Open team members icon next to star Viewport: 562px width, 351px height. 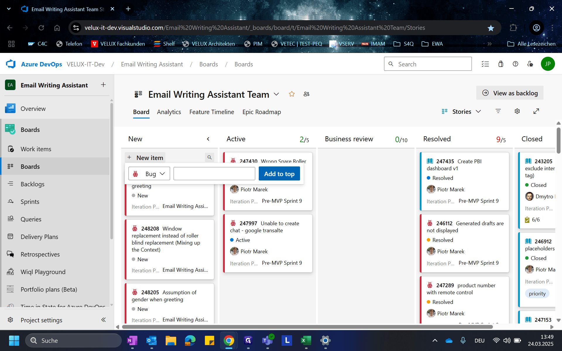click(x=306, y=94)
